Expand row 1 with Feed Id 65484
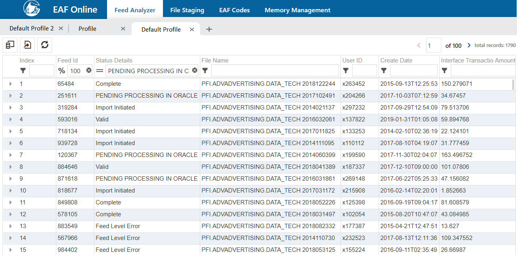The width and height of the screenshot is (517, 255). pos(10,84)
